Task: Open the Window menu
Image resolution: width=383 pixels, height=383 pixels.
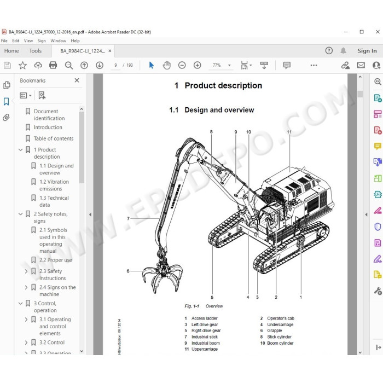Action: pos(58,41)
